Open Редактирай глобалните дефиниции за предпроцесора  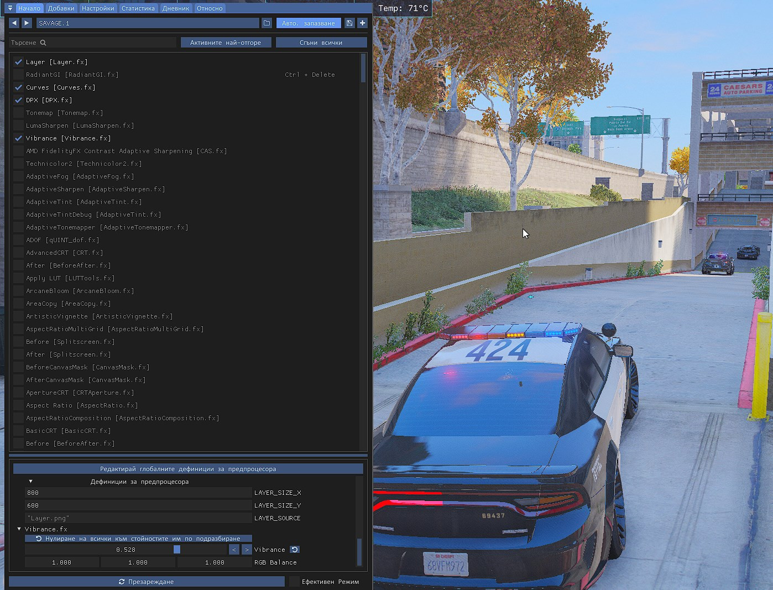pos(188,469)
